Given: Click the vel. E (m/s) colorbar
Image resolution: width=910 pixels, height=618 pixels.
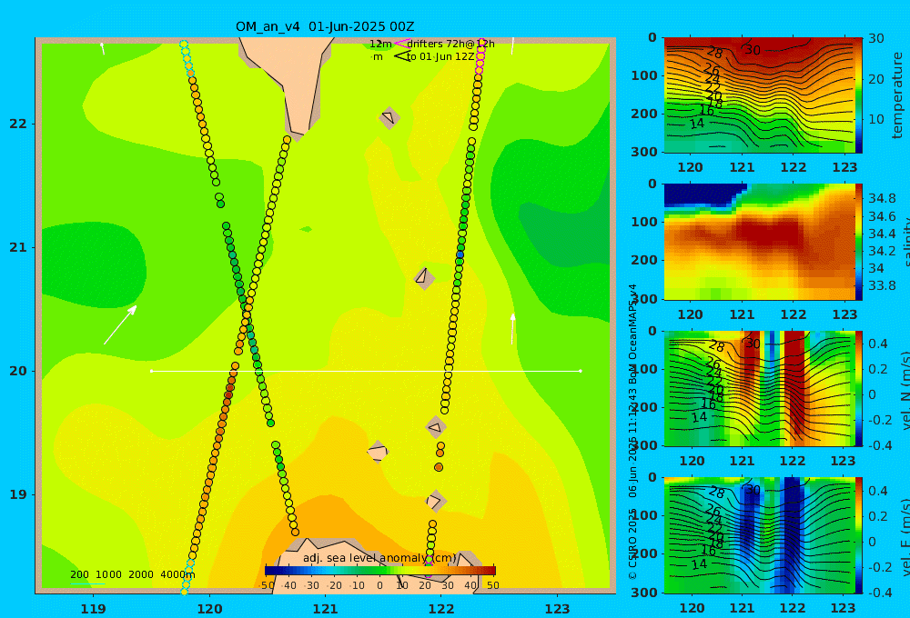Looking at the screenshot, I should (x=859, y=535).
